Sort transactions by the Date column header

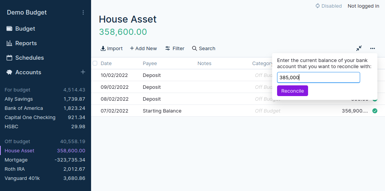tap(106, 64)
